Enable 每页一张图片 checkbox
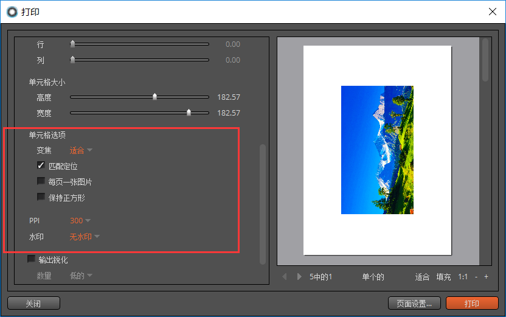506x317 pixels. coord(41,181)
